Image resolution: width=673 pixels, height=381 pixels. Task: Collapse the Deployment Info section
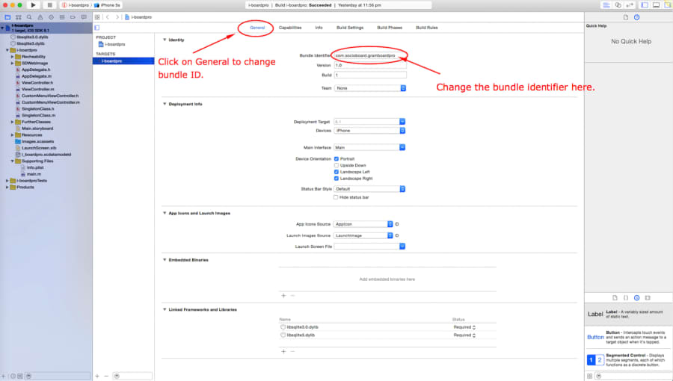(165, 104)
